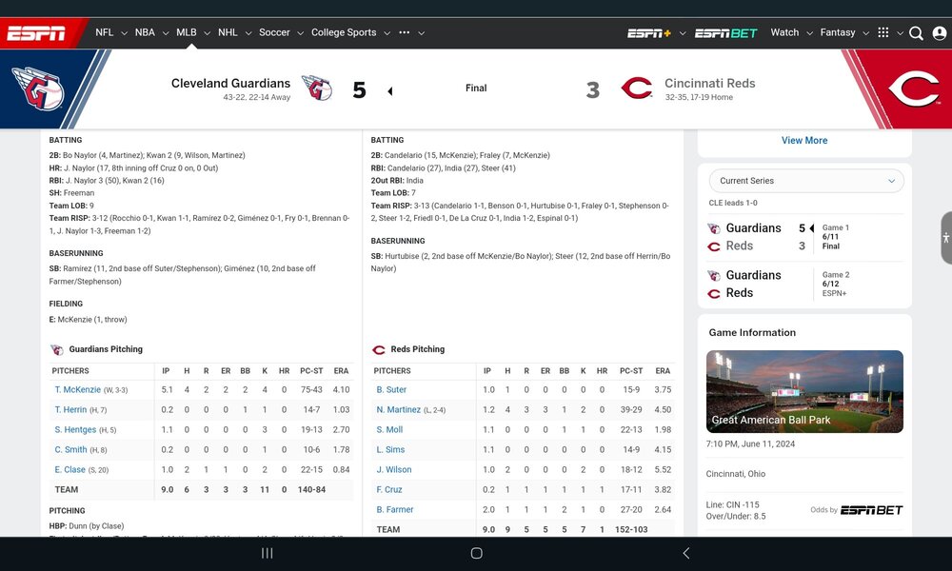Image resolution: width=952 pixels, height=571 pixels.
Task: Open the apps grid icon
Action: [883, 32]
